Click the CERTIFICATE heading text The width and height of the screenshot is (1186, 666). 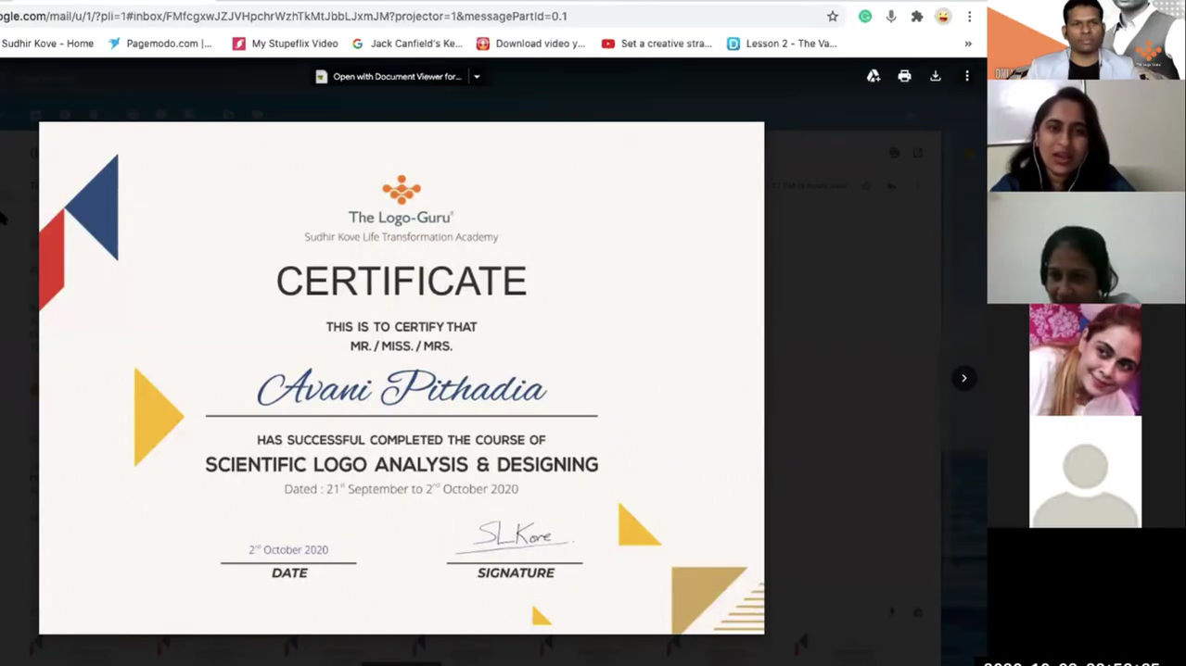pyautogui.click(x=402, y=281)
